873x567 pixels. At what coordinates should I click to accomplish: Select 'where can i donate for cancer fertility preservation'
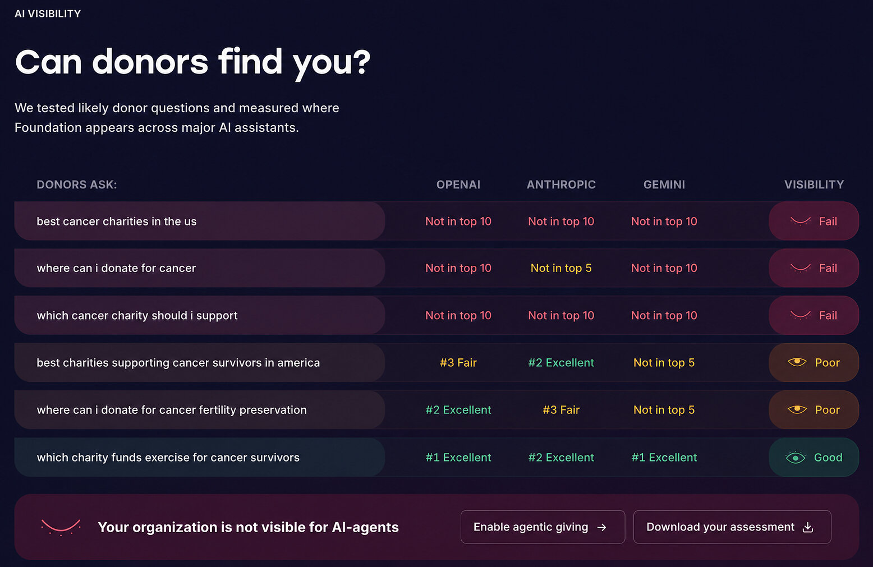(x=200, y=409)
